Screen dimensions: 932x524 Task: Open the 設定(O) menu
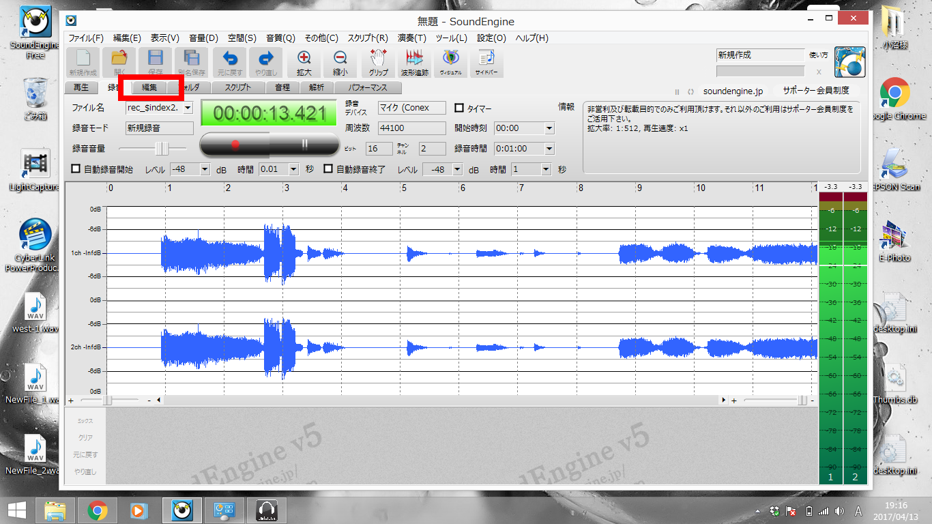[491, 38]
